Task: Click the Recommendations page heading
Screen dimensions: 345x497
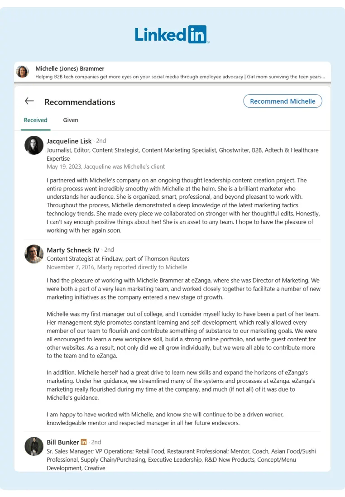Action: point(80,102)
